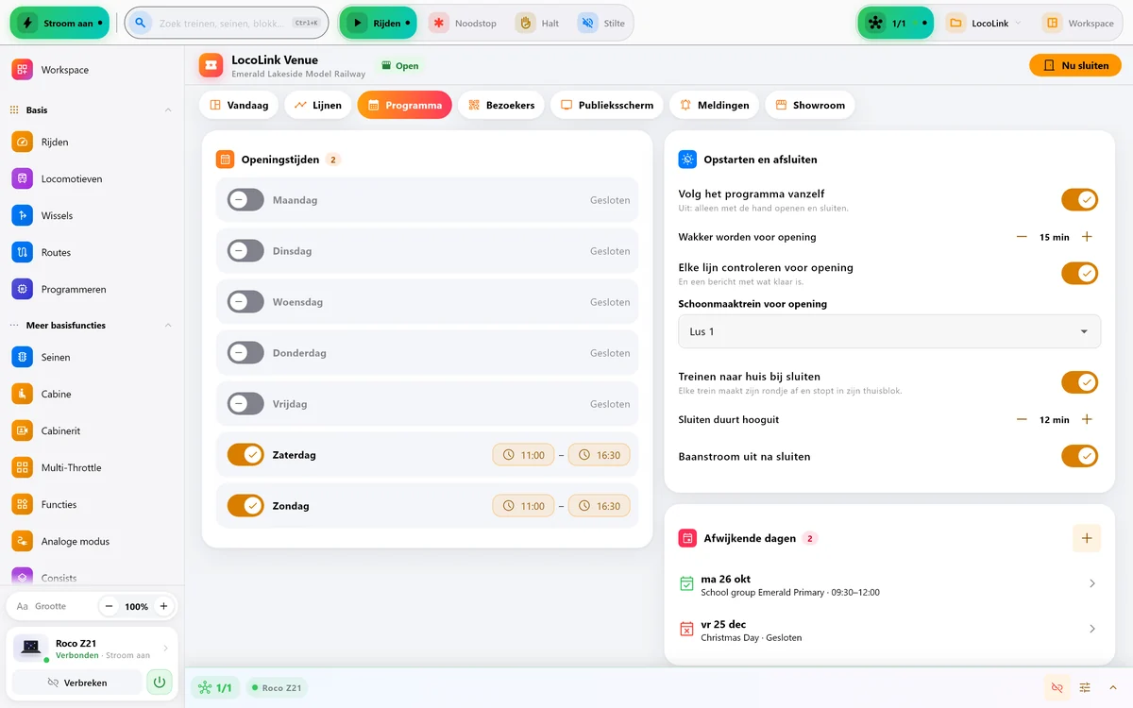Disable Baanstroom uit na sluiten toggle
This screenshot has height=708, width=1133.
tap(1079, 456)
